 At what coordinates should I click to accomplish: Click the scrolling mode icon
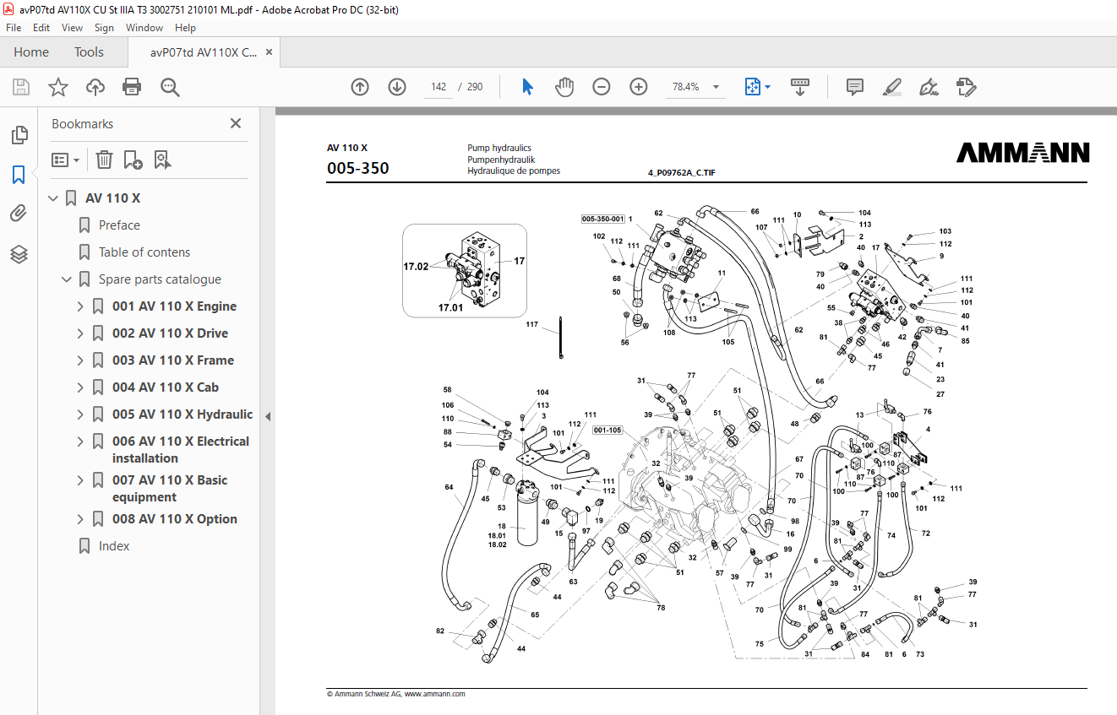pyautogui.click(x=799, y=87)
